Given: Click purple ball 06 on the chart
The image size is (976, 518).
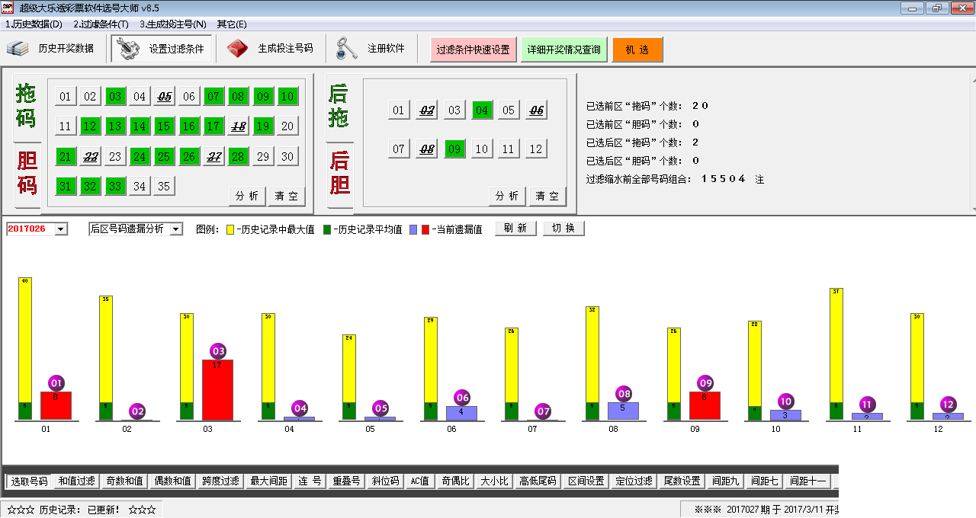Looking at the screenshot, I should pyautogui.click(x=462, y=398).
